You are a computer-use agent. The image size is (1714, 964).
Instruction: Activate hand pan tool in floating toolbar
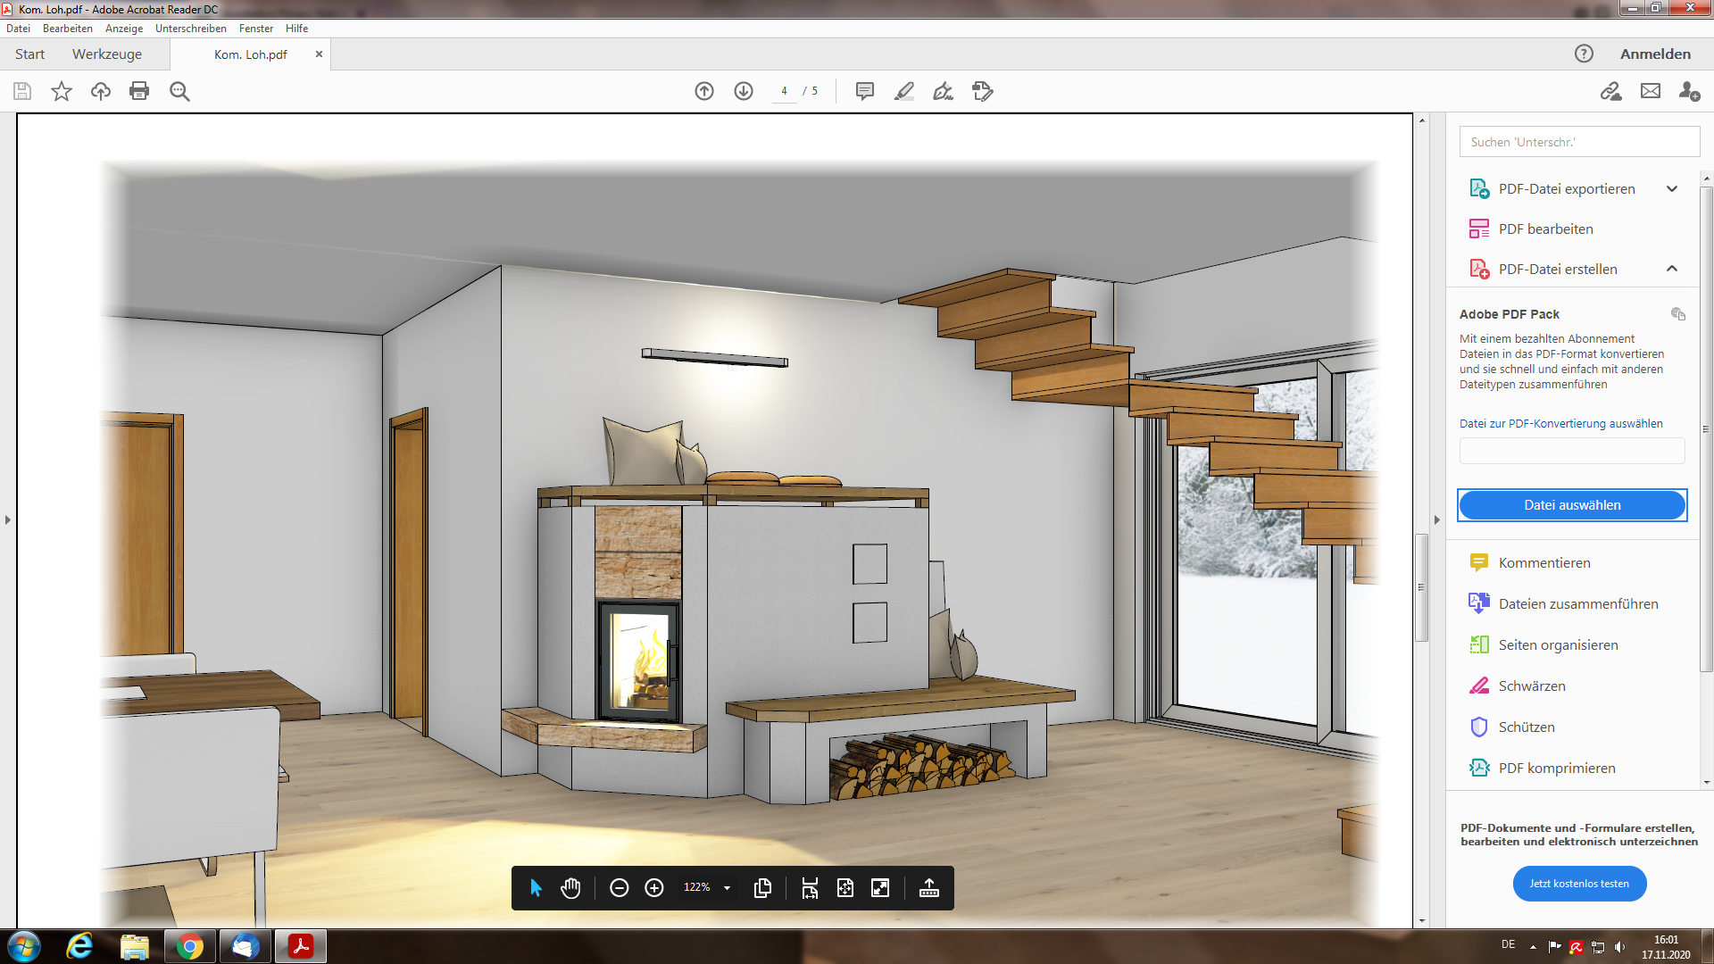(x=570, y=888)
